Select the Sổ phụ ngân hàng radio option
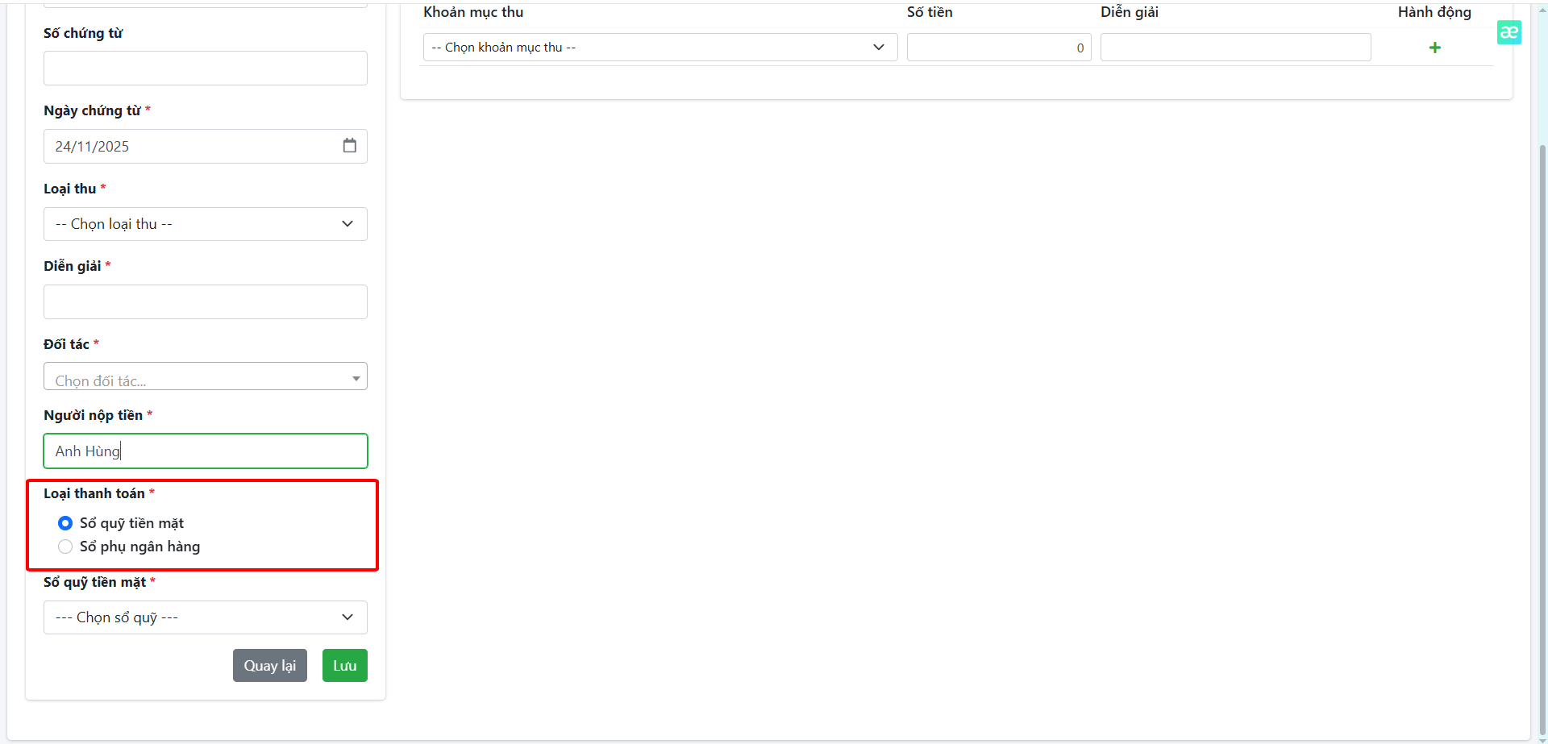Viewport: 1548px width, 744px height. point(65,547)
